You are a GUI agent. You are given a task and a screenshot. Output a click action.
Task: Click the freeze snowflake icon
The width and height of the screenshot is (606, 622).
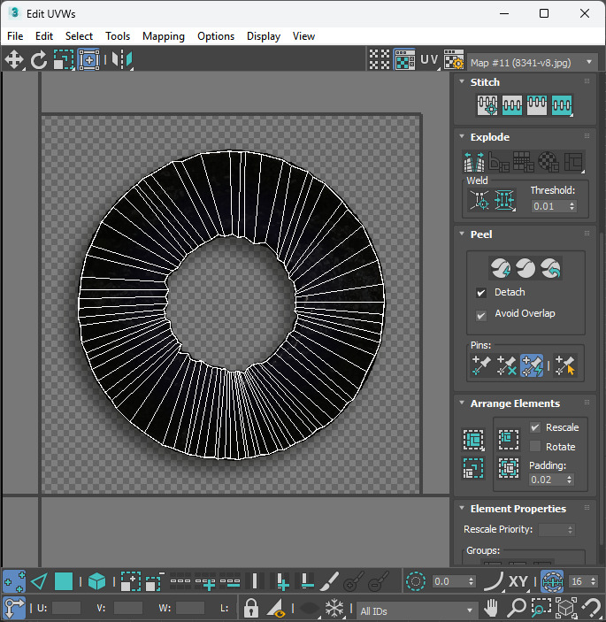[x=334, y=609]
